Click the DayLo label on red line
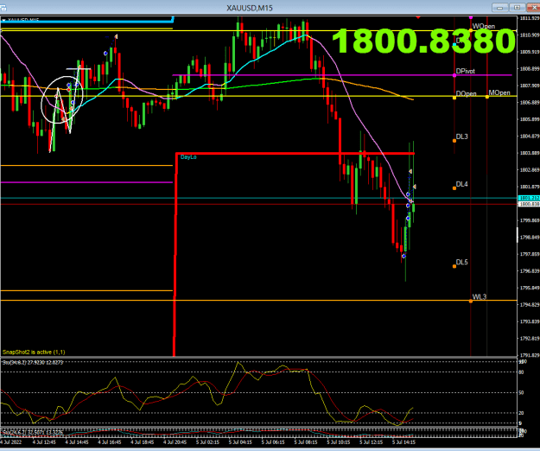The height and width of the screenshot is (451, 540). point(188,157)
